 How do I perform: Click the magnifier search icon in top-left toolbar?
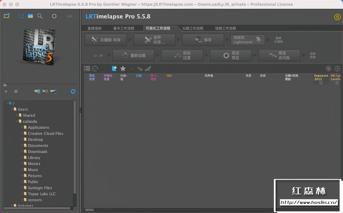pos(40,16)
